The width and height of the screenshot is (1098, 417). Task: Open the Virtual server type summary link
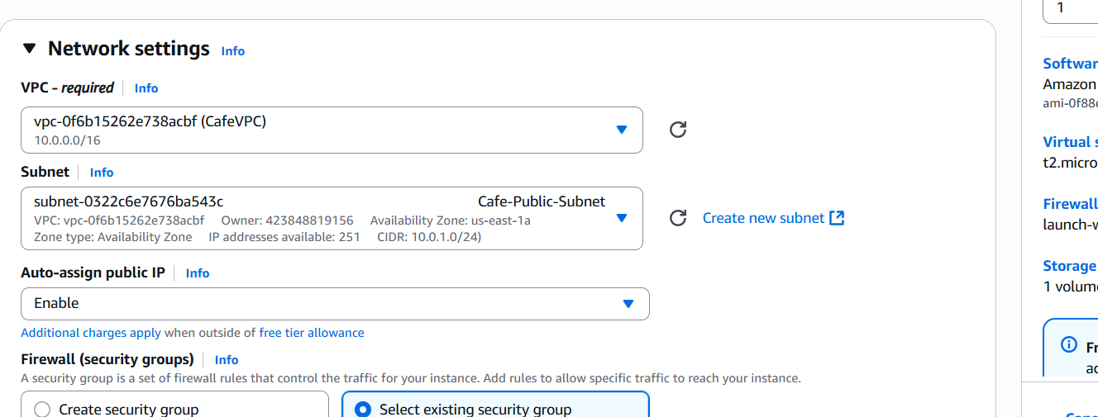click(x=1071, y=142)
